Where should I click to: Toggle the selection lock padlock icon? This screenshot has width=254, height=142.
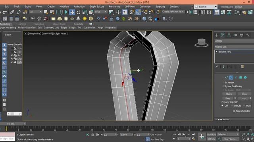[x=92, y=135]
